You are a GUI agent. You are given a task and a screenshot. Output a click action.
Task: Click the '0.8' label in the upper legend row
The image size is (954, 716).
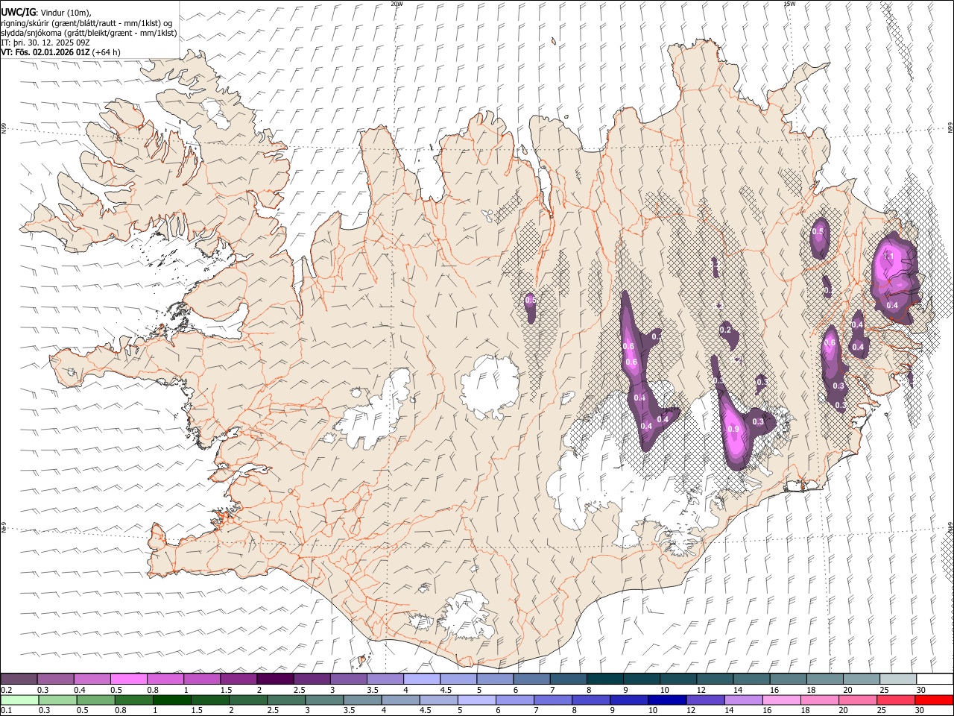tap(152, 690)
